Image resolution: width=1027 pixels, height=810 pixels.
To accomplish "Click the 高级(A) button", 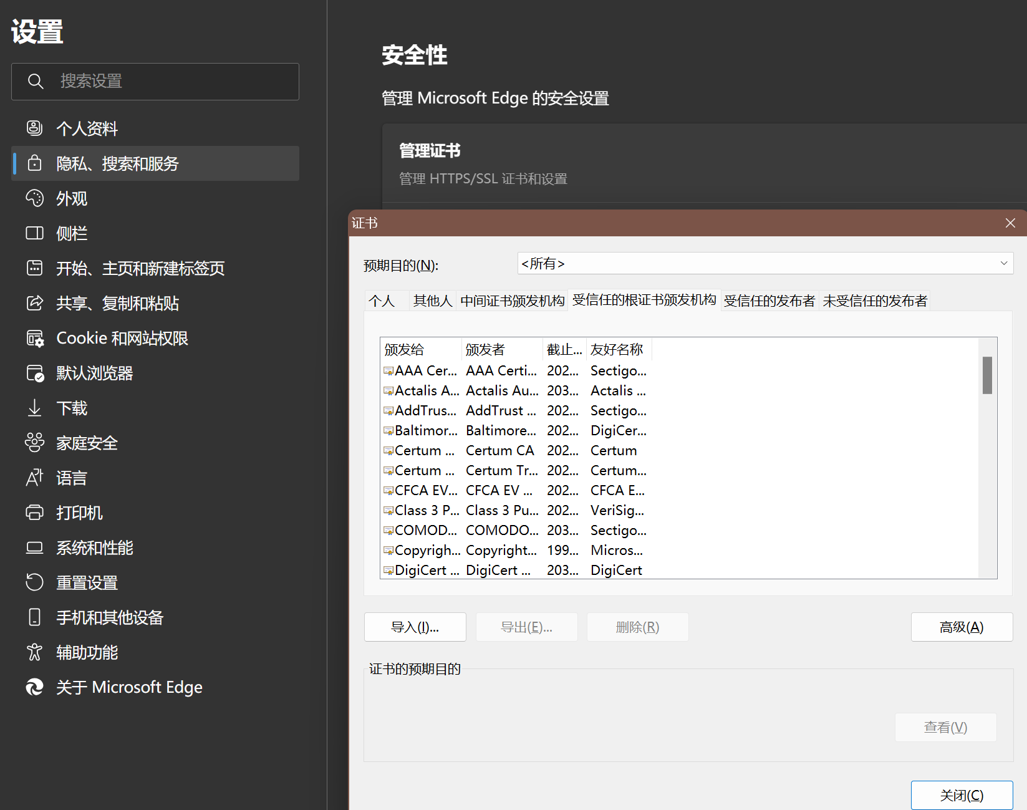I will pyautogui.click(x=962, y=627).
